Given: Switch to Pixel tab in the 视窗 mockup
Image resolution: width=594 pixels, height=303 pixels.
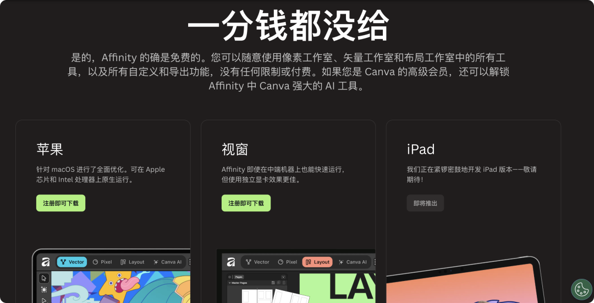Looking at the screenshot, I should coord(288,262).
